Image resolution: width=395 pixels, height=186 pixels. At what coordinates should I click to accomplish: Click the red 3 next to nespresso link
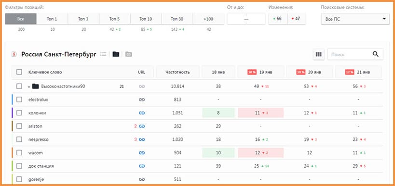click(136, 139)
